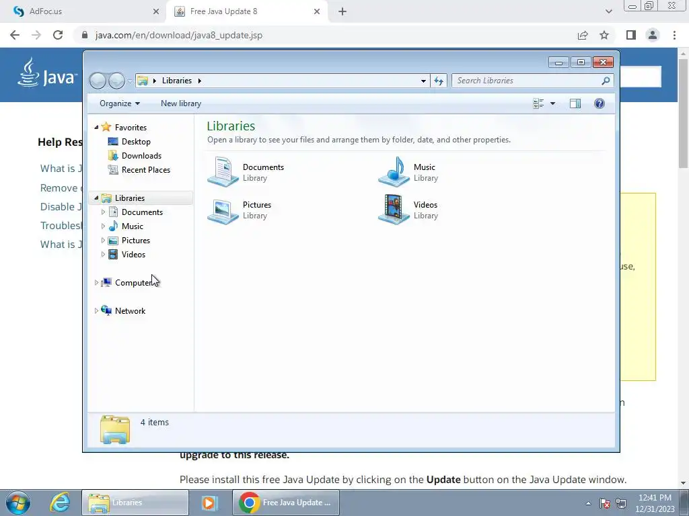Switch to Chrome Free Java Update taskbar button
689x516 pixels.
tap(285, 503)
